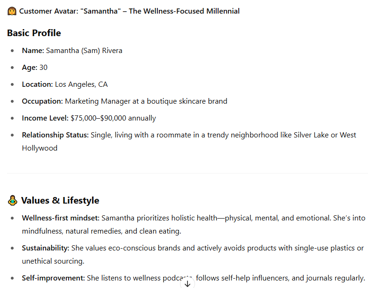Click the Wellness-first mindset label
The width and height of the screenshot is (375, 288).
pos(61,218)
